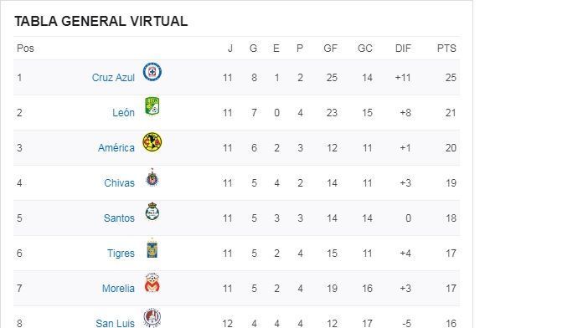Click the DIF column header

[403, 49]
